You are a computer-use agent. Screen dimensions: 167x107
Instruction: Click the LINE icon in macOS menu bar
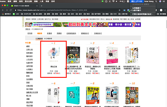(x=102, y=1)
